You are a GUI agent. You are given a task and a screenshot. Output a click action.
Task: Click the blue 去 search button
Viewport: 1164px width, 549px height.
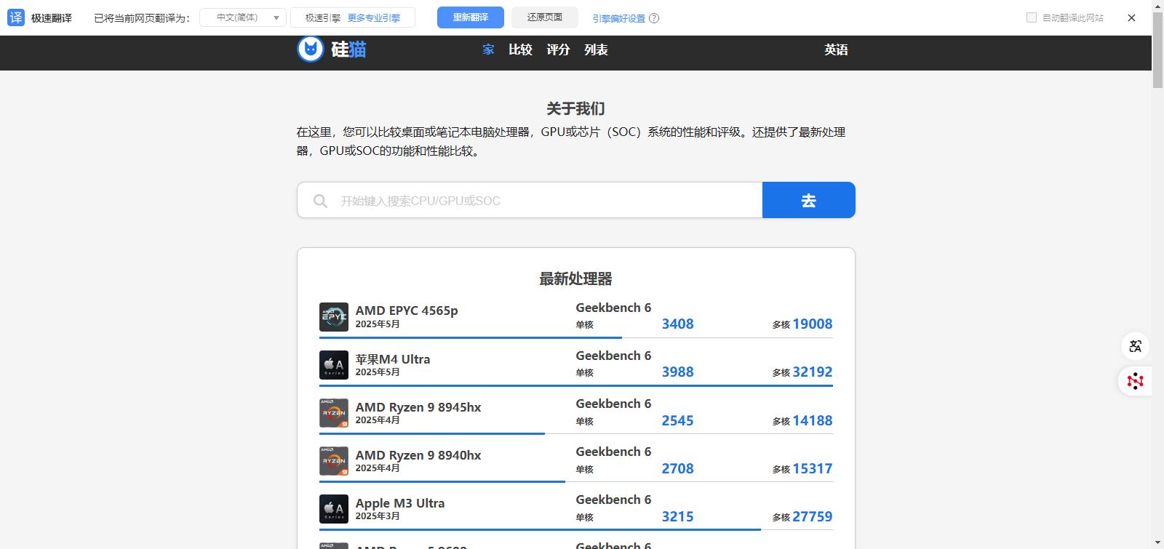(808, 200)
